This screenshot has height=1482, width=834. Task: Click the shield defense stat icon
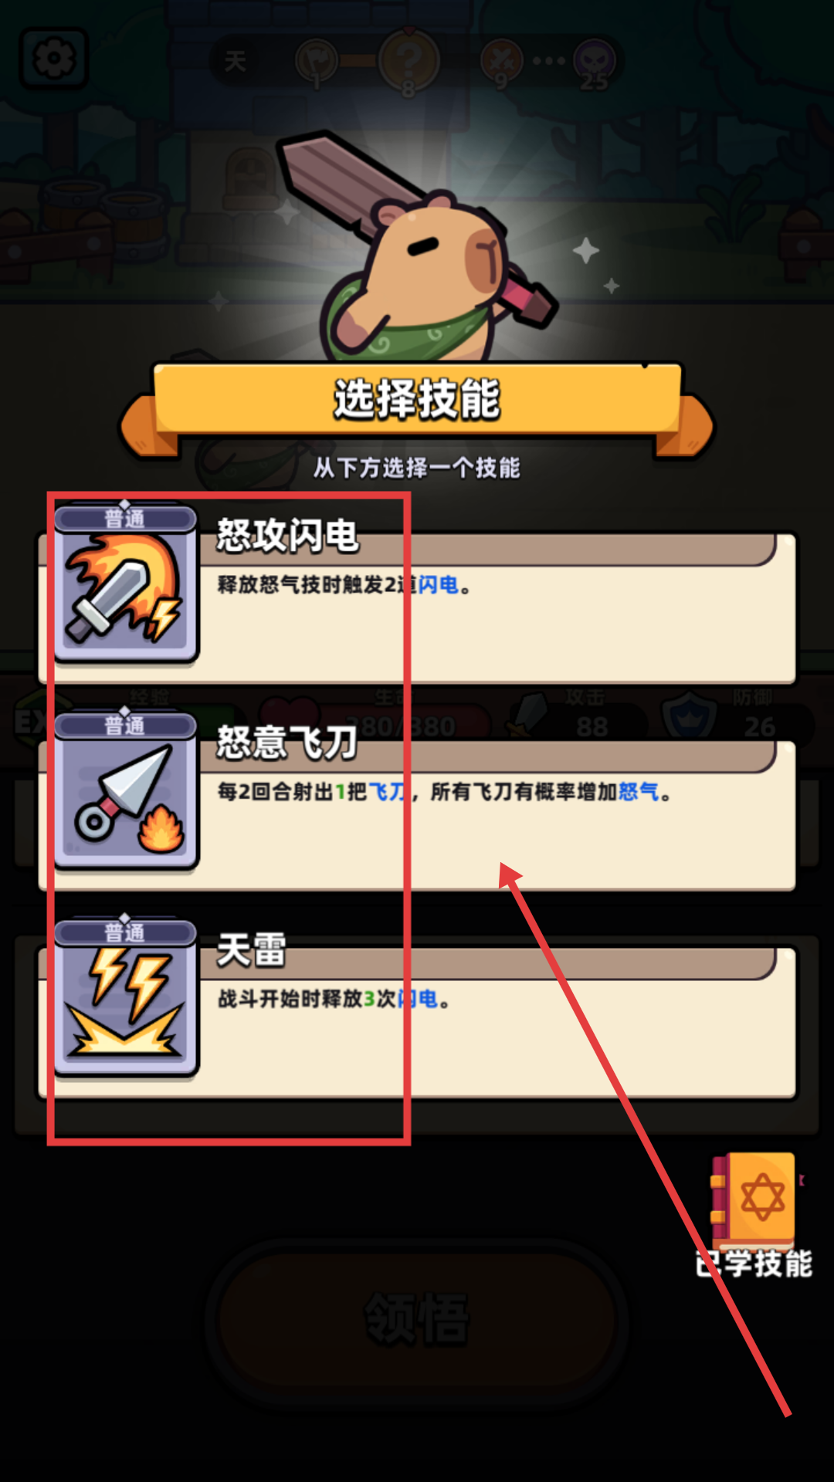(690, 717)
